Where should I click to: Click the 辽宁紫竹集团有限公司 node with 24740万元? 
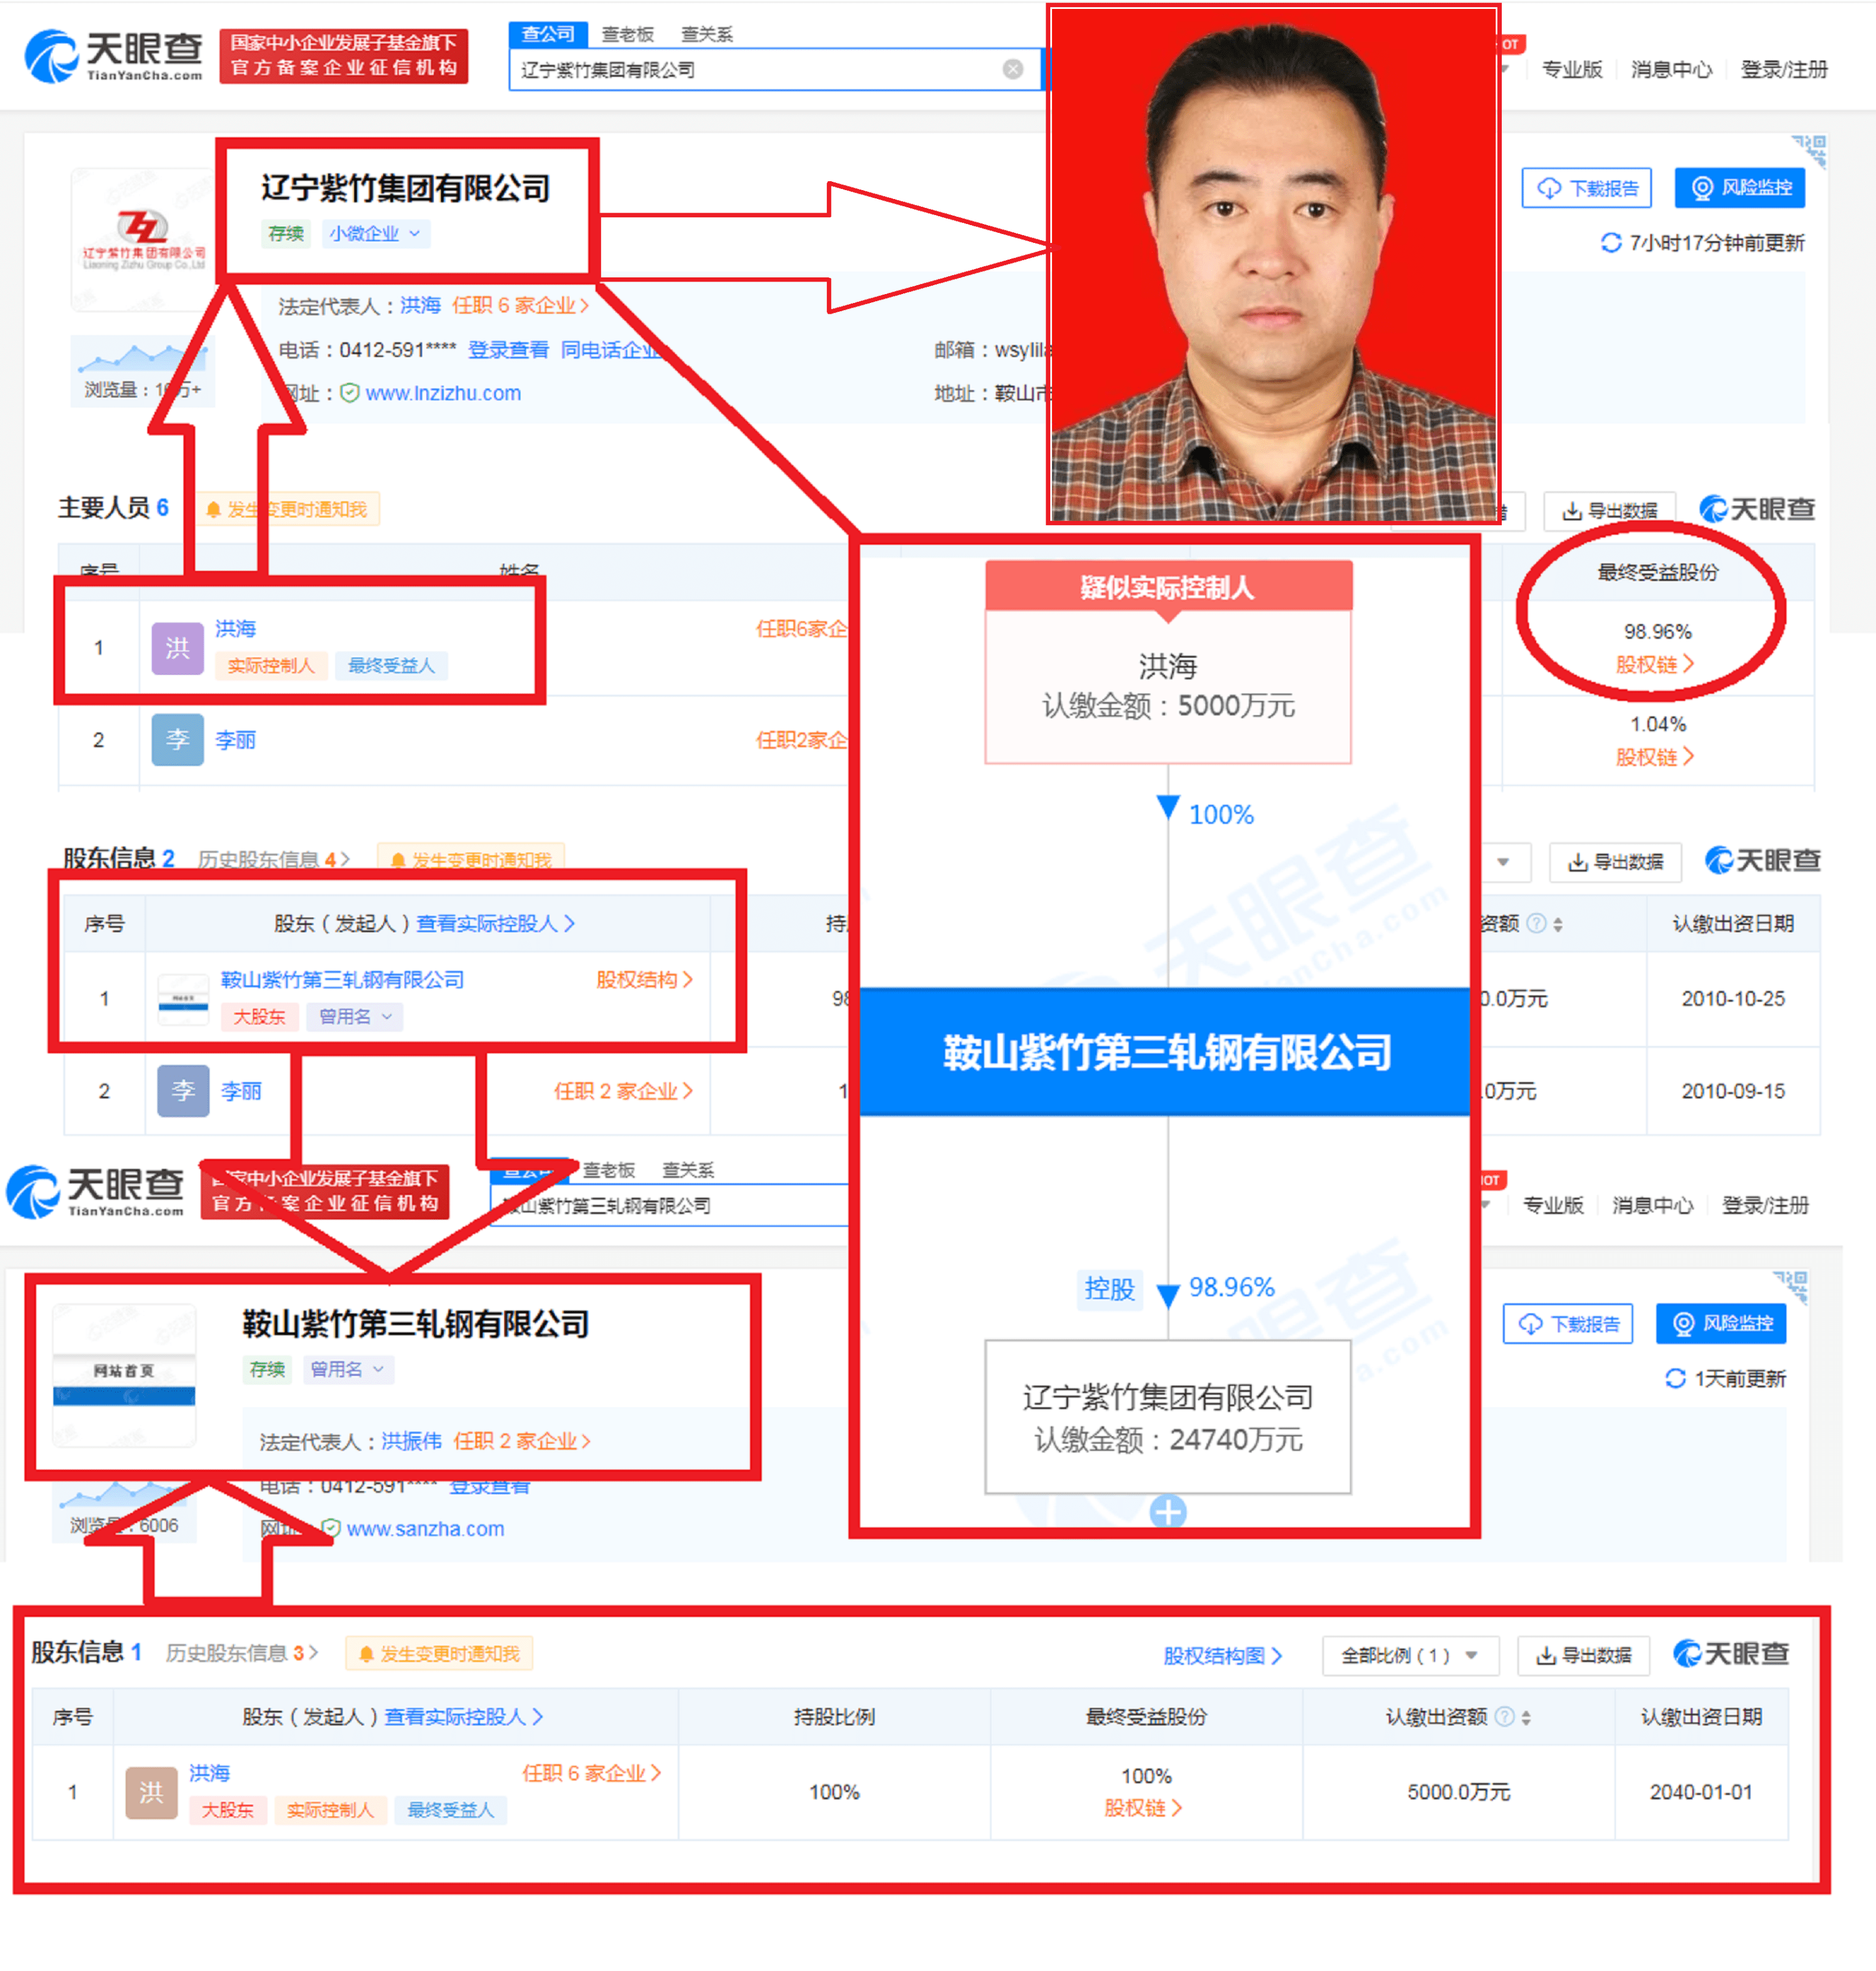pos(1168,1417)
